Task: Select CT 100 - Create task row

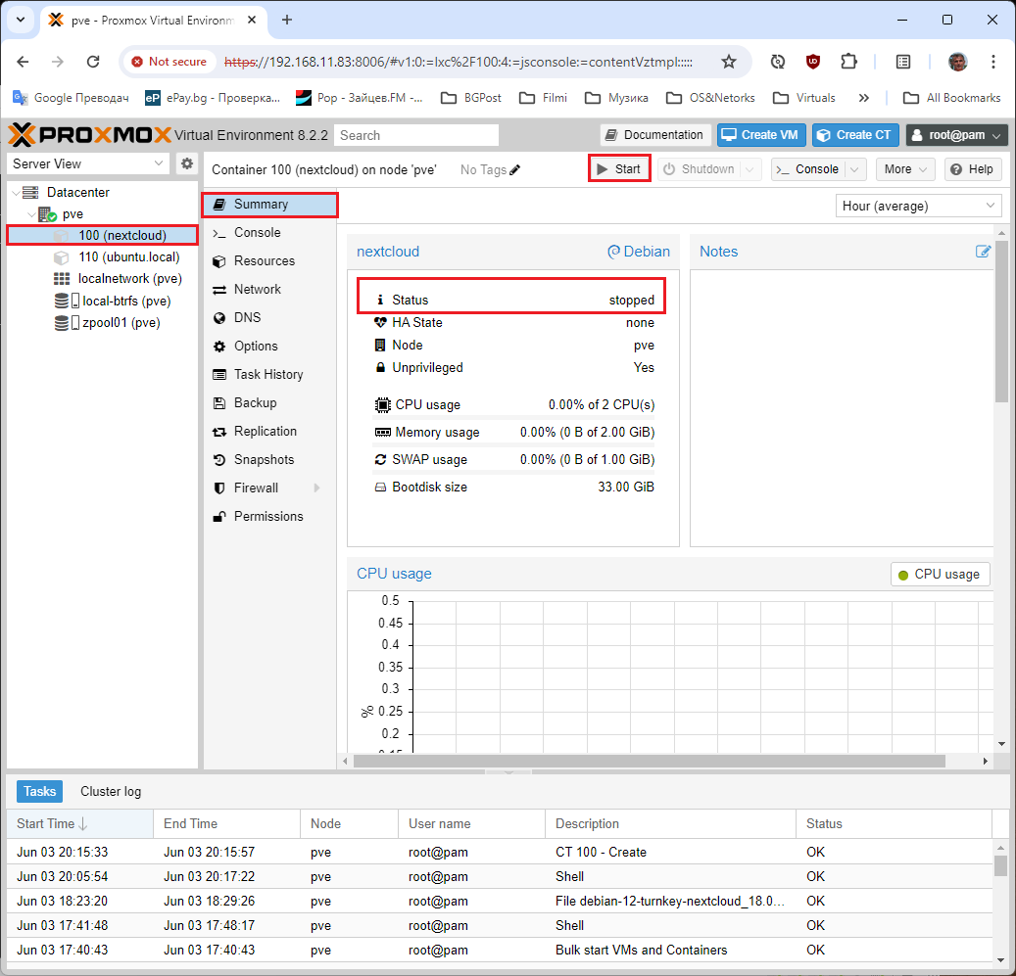Action: (x=499, y=853)
